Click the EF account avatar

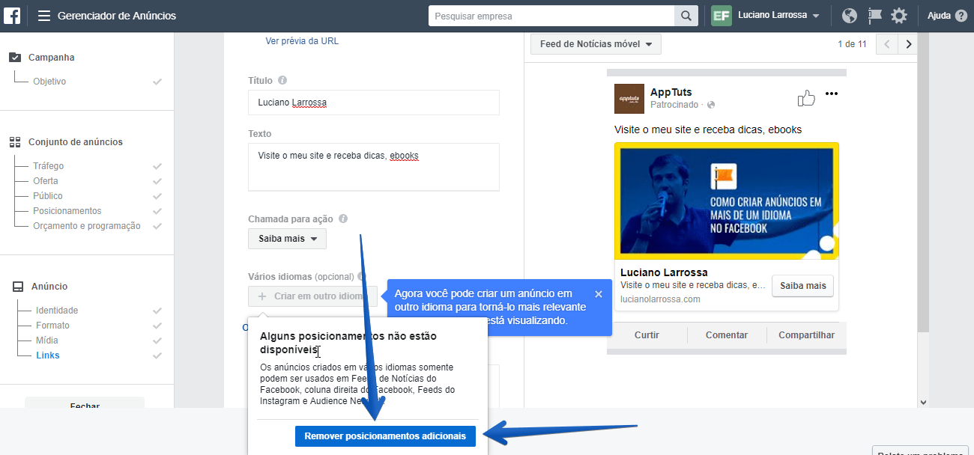[x=722, y=16]
